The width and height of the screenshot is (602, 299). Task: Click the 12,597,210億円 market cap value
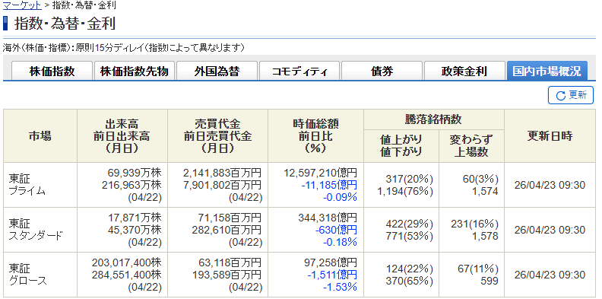tap(321, 173)
